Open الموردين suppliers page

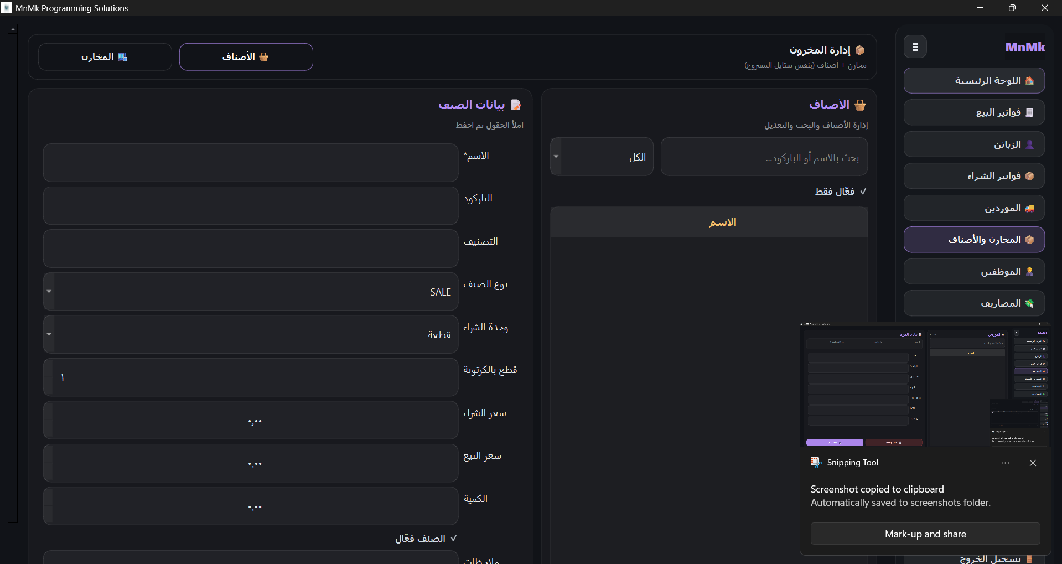974,208
